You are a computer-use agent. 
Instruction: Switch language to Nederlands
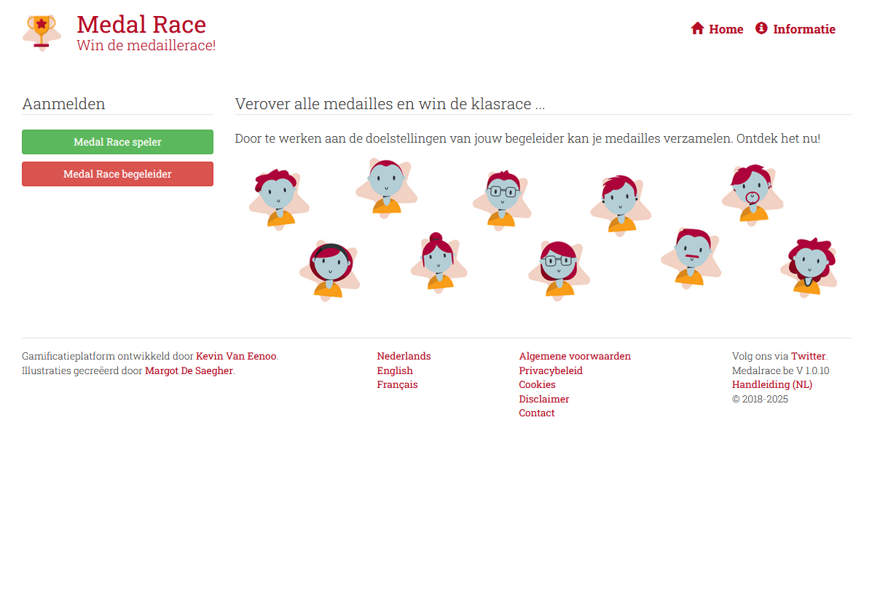[x=404, y=357]
